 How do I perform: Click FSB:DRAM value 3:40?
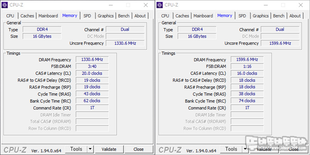click(92, 66)
